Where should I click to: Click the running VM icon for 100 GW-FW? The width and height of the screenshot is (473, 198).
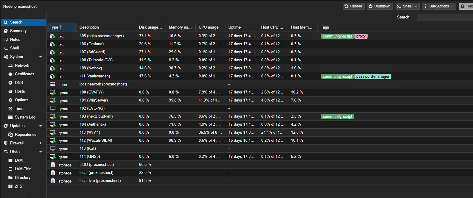(53, 92)
